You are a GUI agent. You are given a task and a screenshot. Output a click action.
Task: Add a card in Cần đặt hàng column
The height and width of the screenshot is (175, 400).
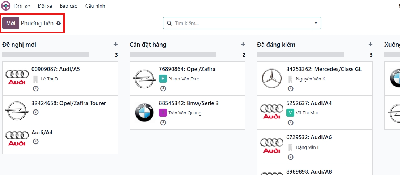243,45
